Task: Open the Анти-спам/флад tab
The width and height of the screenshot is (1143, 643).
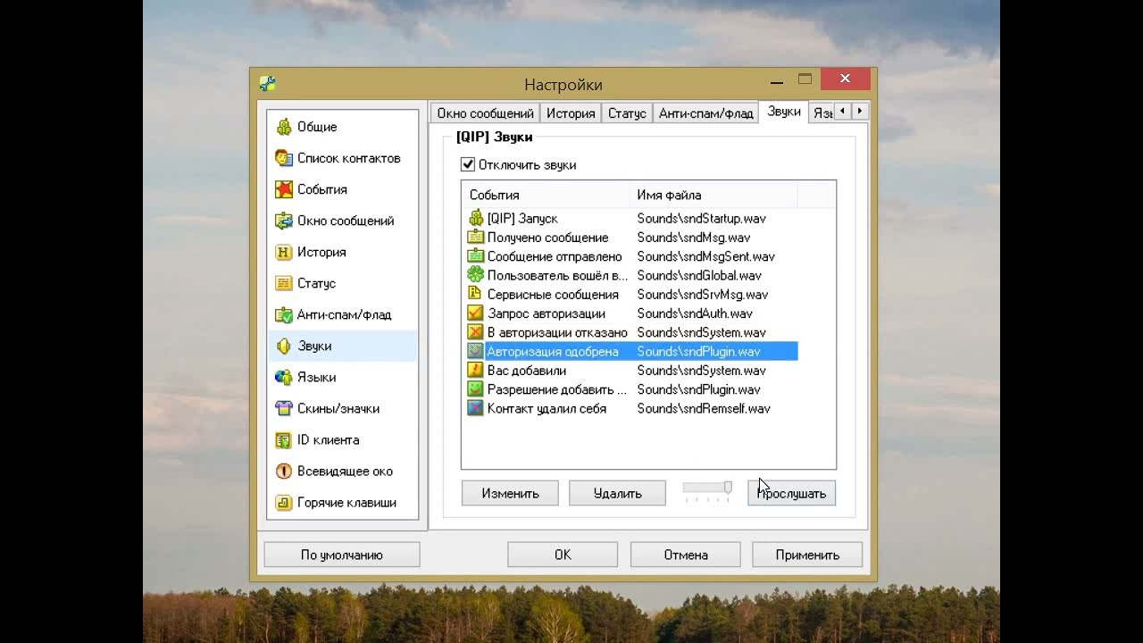Action: coord(705,113)
